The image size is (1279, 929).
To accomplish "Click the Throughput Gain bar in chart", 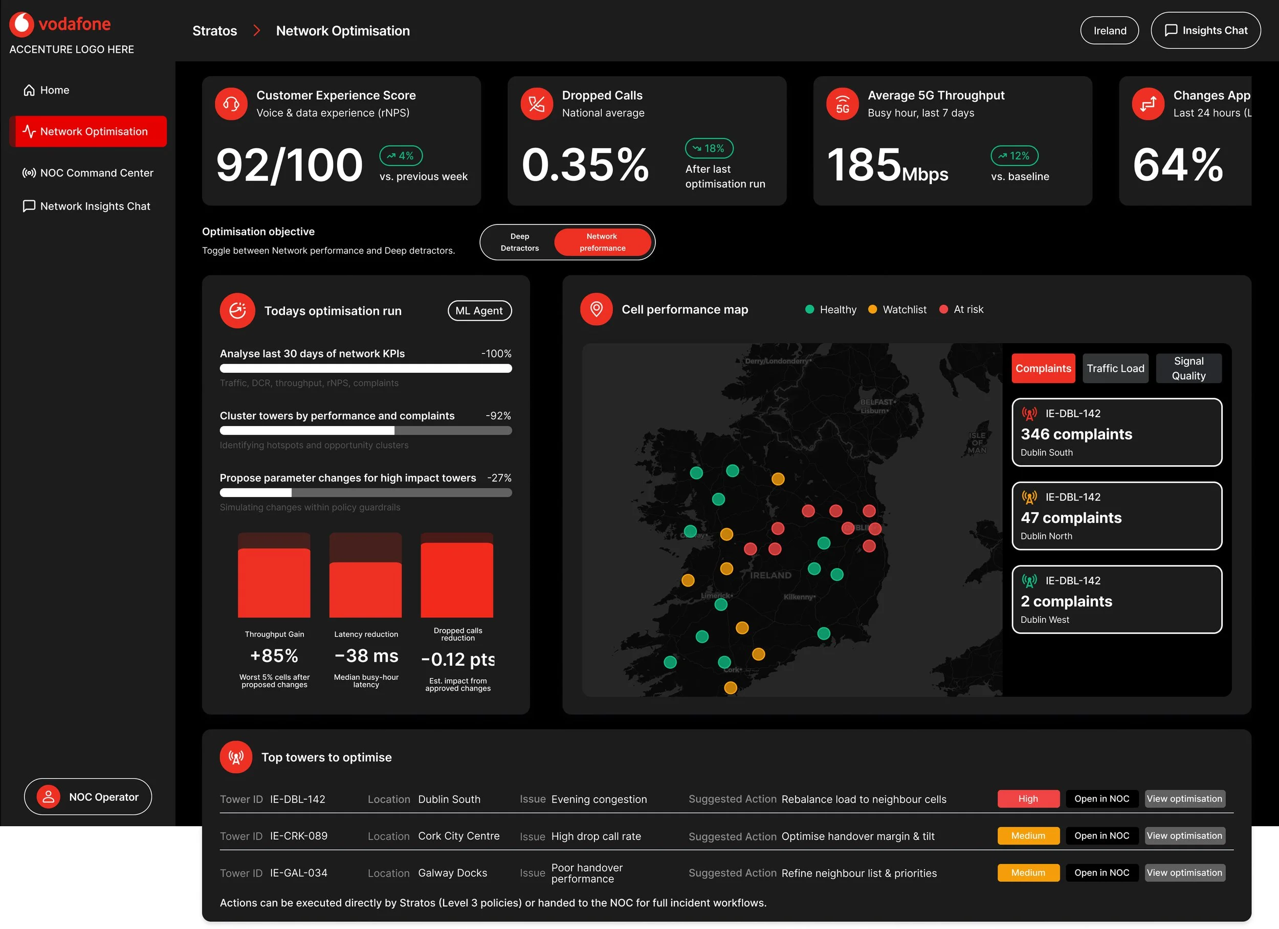I will (274, 576).
